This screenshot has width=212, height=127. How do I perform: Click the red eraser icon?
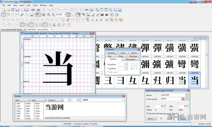pyautogui.click(x=68, y=20)
